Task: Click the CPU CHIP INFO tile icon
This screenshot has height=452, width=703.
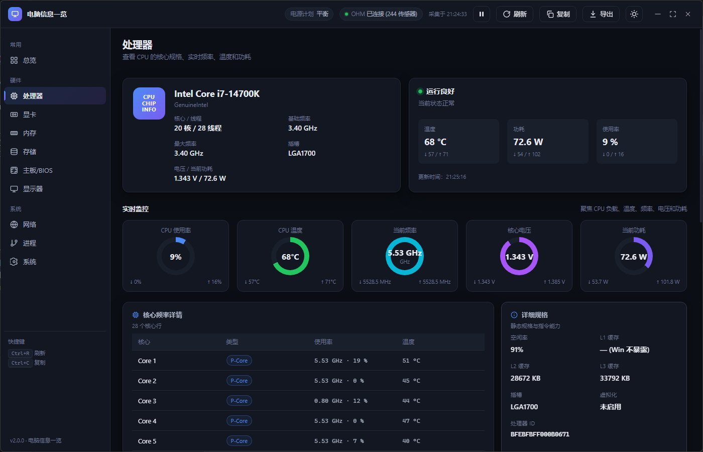Action: point(149,103)
